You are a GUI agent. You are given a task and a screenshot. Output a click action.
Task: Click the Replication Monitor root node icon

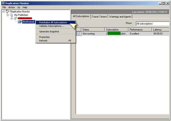click(x=7, y=11)
